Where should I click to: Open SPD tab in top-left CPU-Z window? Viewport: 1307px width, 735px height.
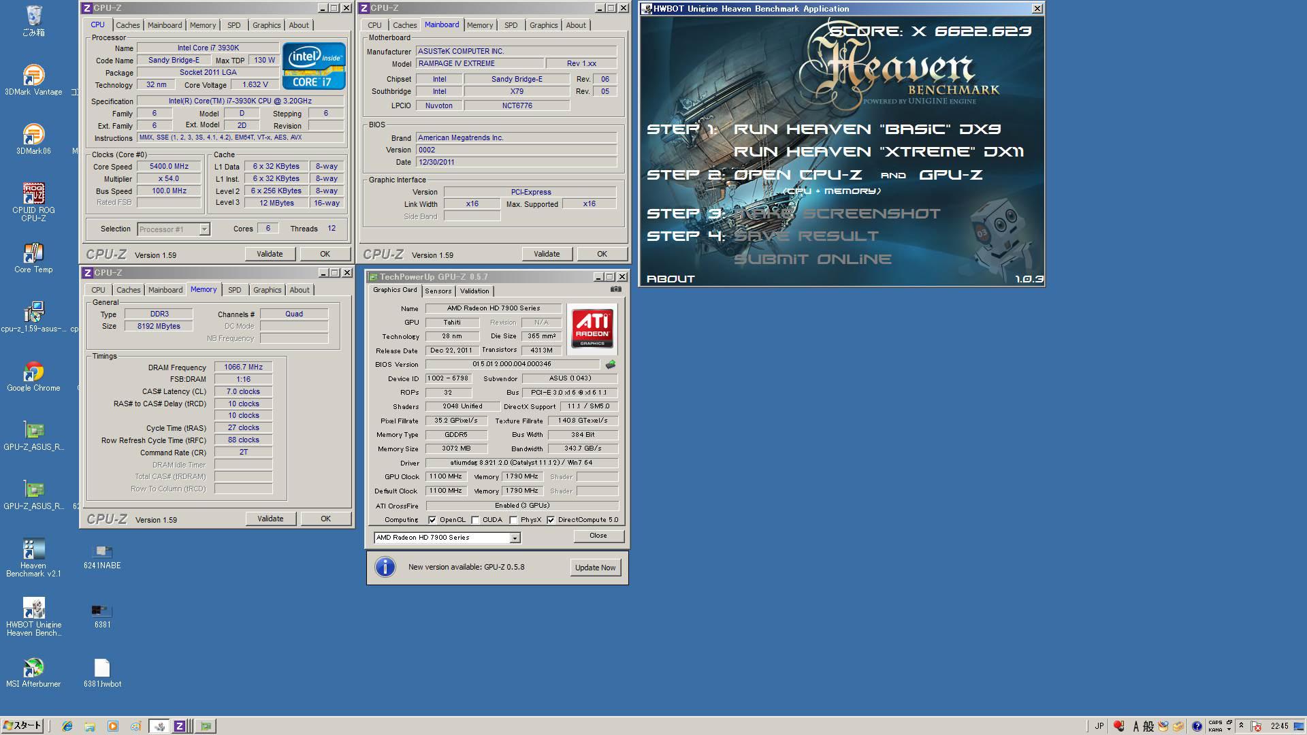(233, 25)
